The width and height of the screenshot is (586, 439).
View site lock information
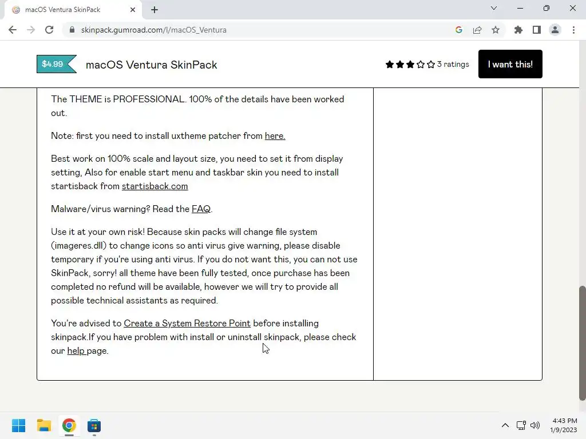[72, 30]
